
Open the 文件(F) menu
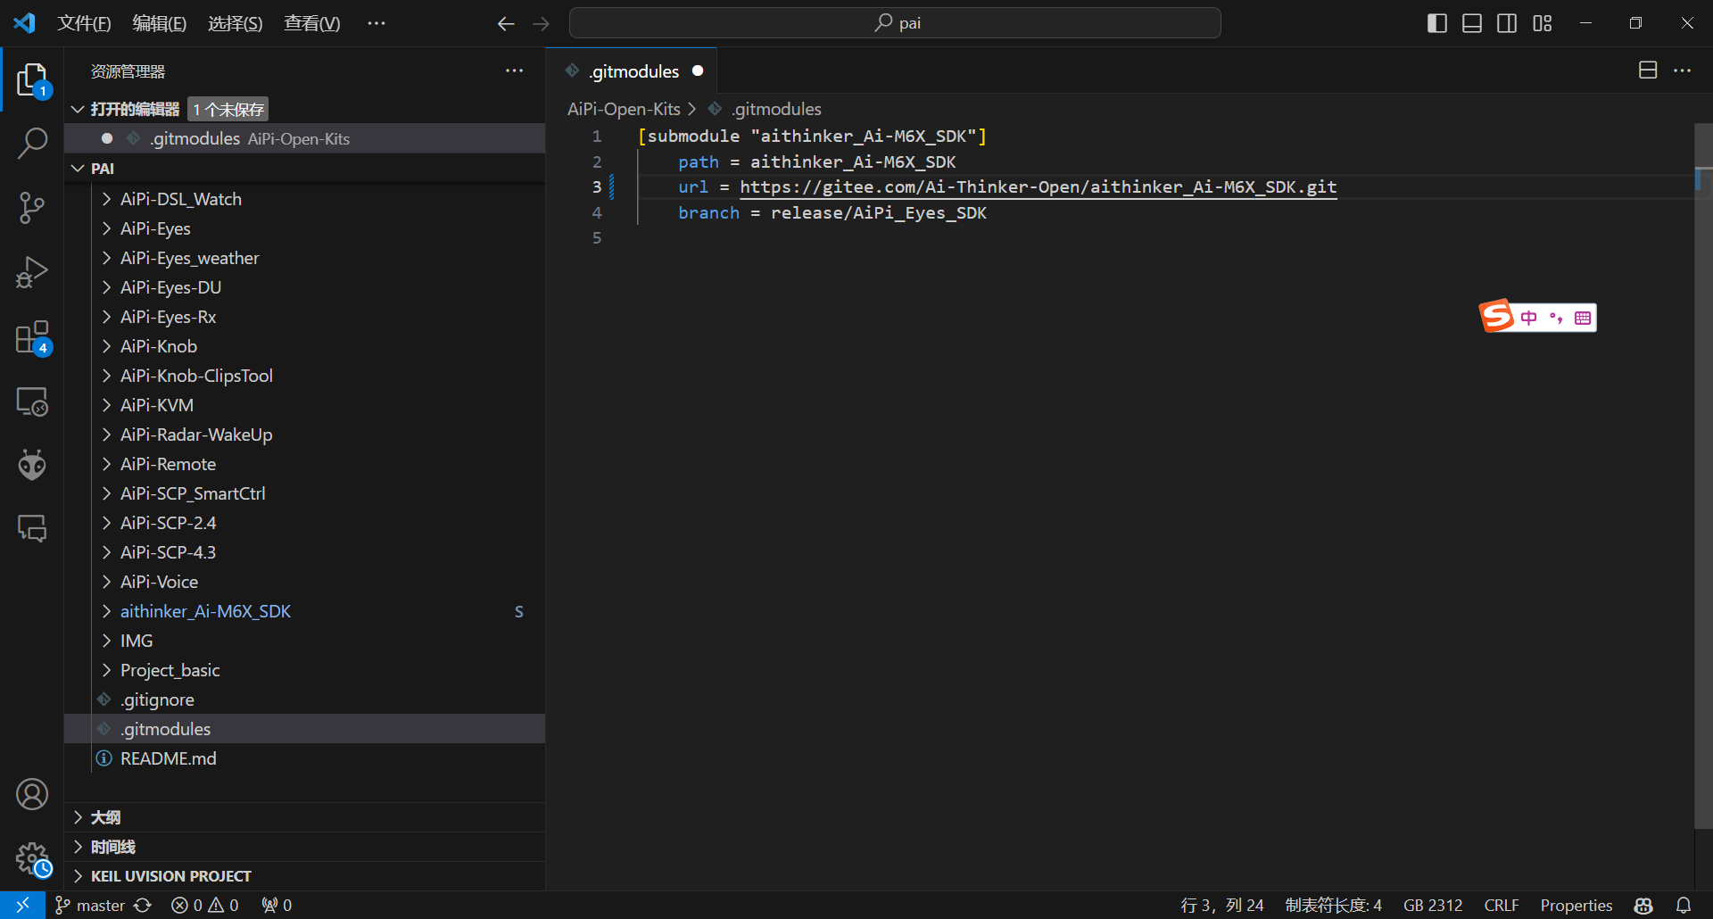tap(84, 23)
